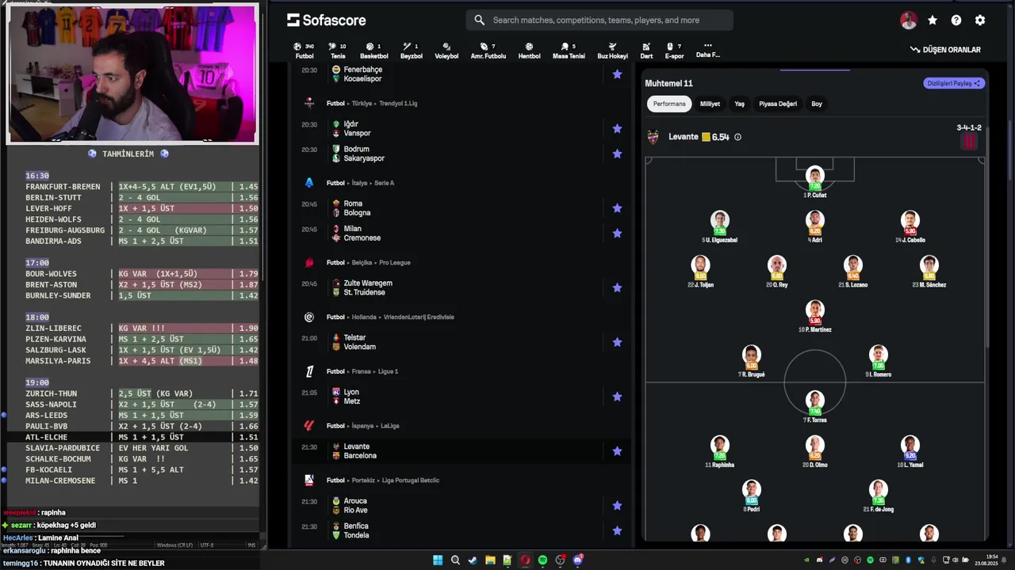Open the Hentbol sport category
Image resolution: width=1015 pixels, height=570 pixels.
pos(529,51)
